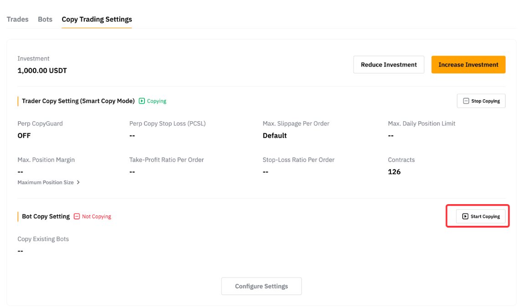Select the 1,000.00 USDT investment amount

click(42, 71)
